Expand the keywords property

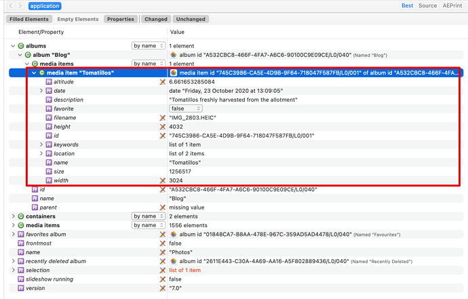[x=41, y=144]
